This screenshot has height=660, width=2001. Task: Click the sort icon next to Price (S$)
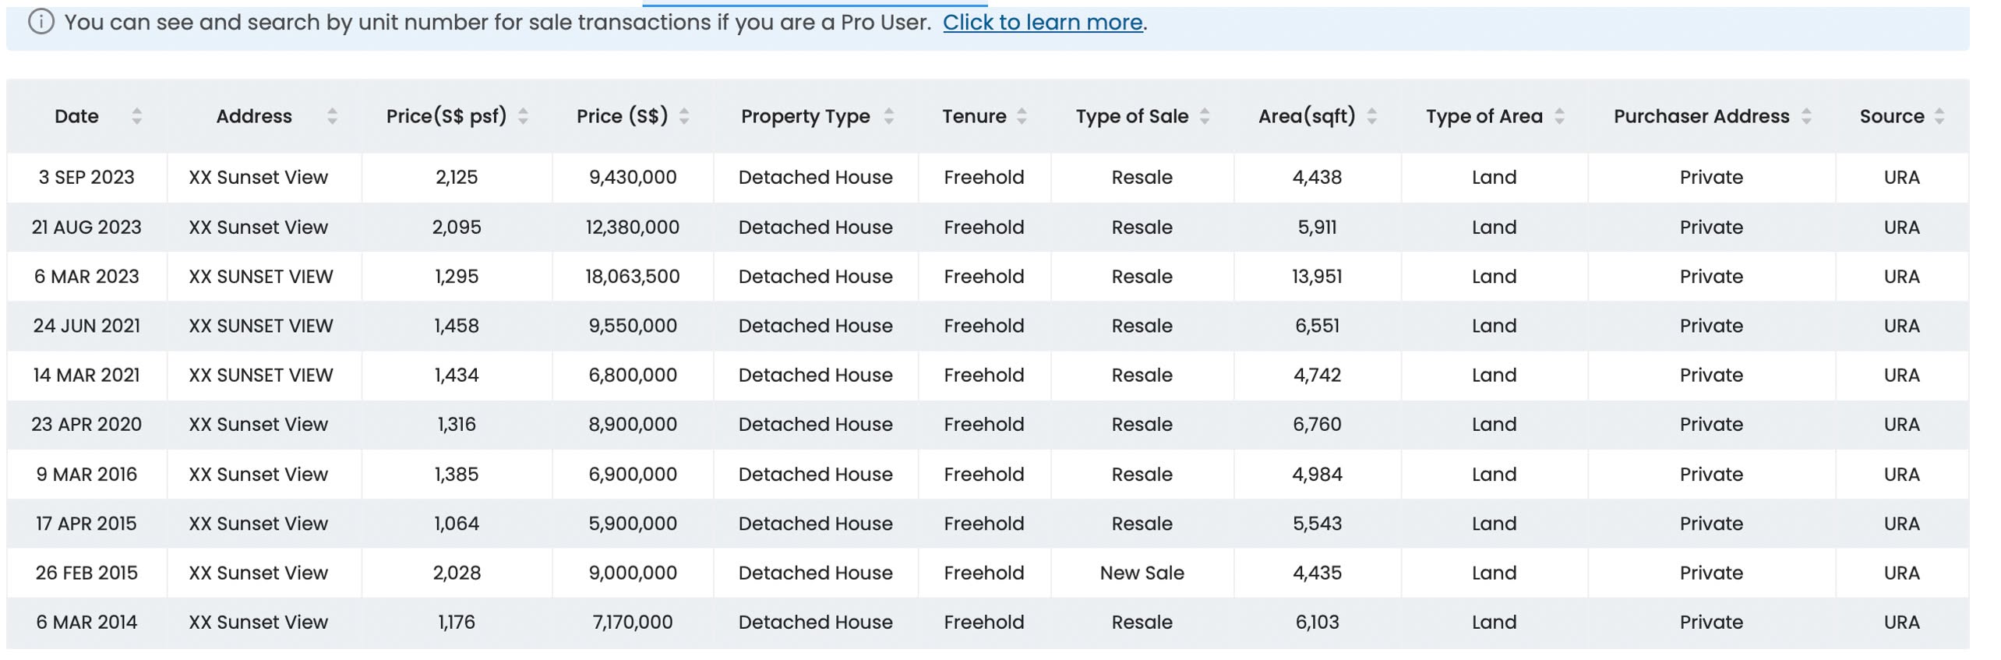pyautogui.click(x=684, y=117)
